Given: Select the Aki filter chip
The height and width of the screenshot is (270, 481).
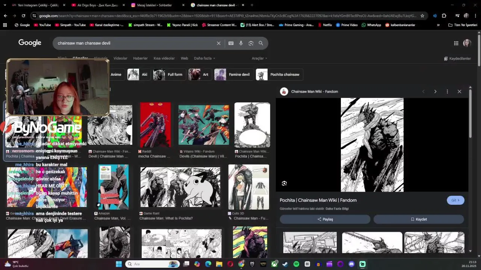Looking at the screenshot, I should pos(138,75).
